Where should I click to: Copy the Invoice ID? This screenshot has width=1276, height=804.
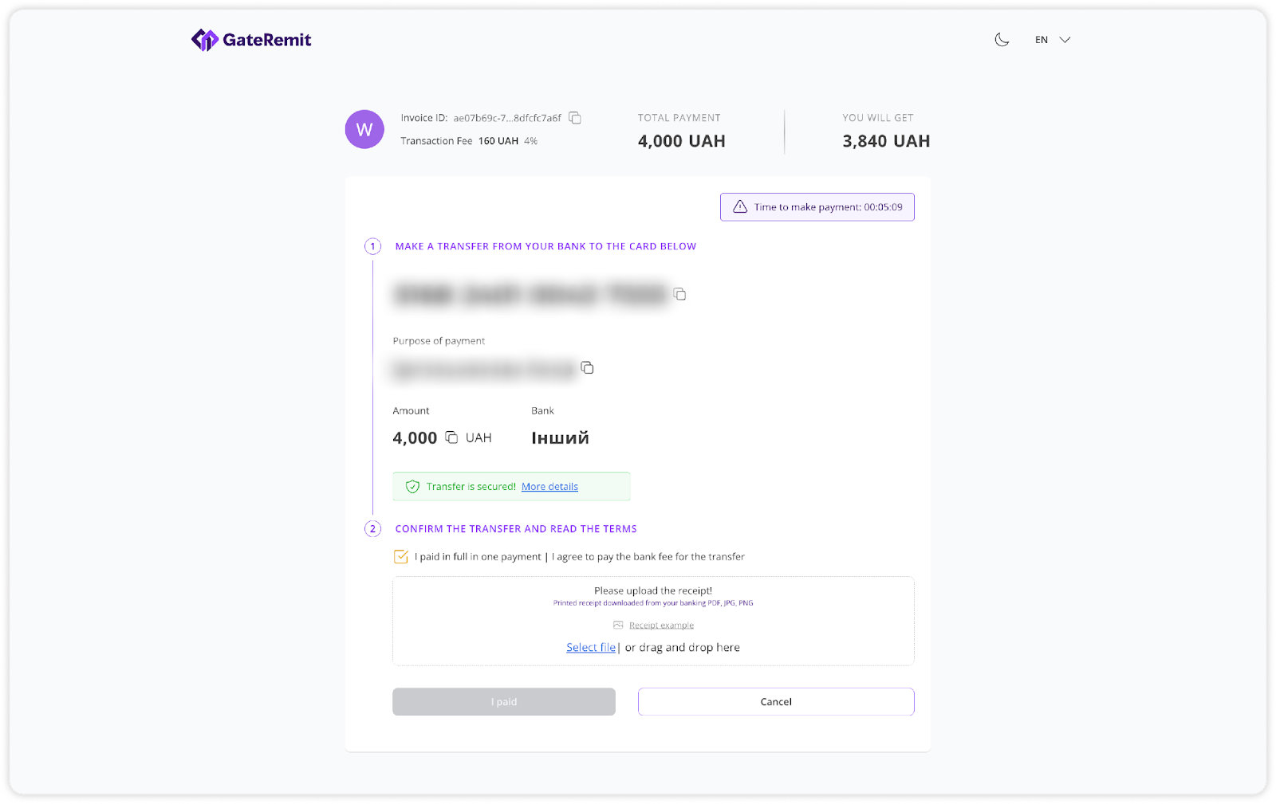click(575, 118)
